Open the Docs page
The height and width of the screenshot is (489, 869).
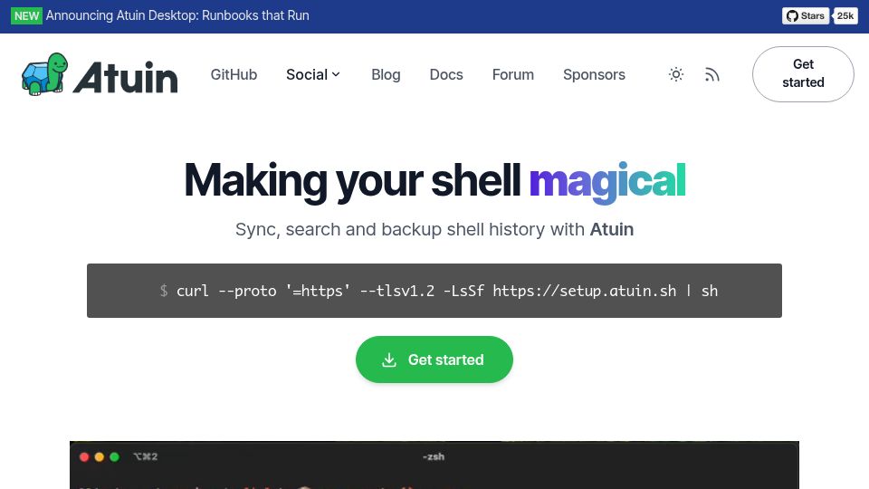(446, 74)
